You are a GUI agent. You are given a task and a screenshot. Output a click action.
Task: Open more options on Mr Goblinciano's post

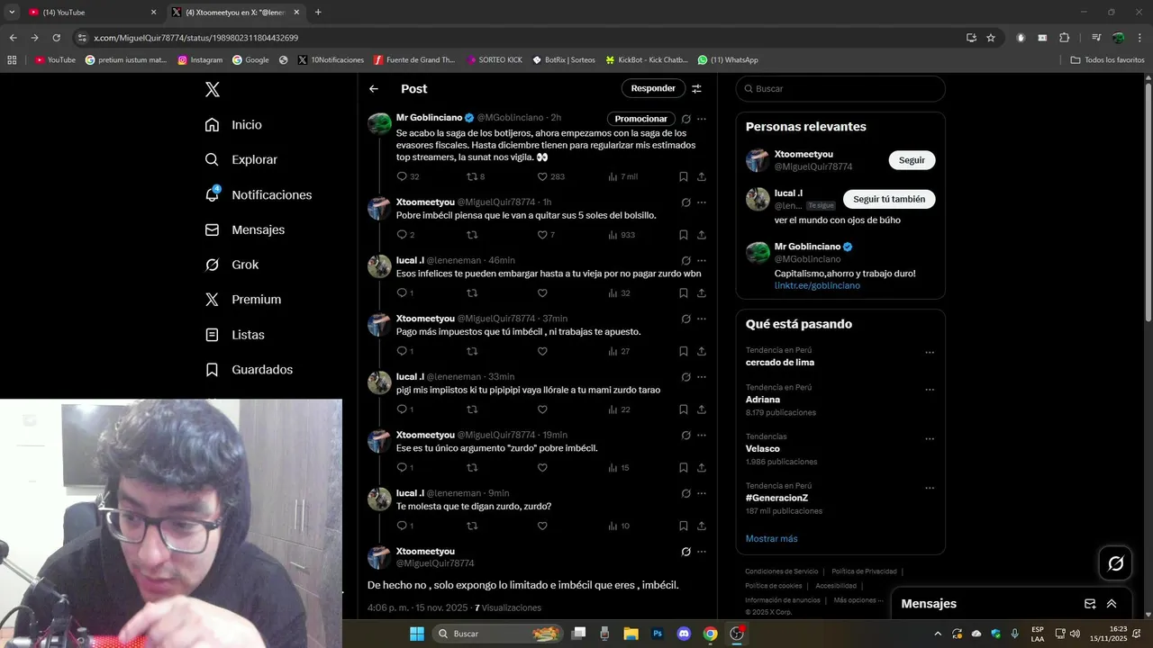click(702, 119)
